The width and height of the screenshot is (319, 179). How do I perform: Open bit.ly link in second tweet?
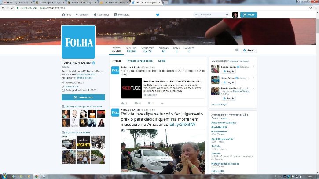pyautogui.click(x=183, y=125)
